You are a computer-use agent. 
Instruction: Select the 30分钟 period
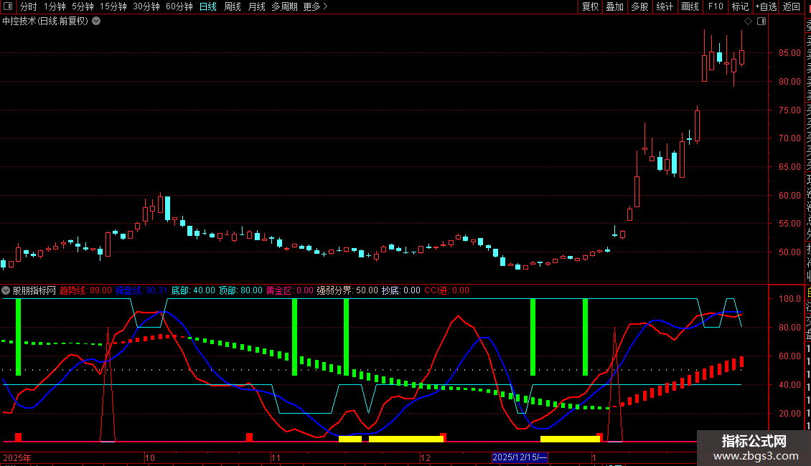(x=146, y=6)
